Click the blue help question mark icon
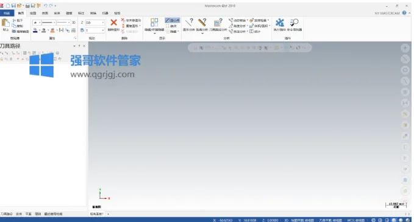Screen dimensions: 414x222 click(x=404, y=13)
